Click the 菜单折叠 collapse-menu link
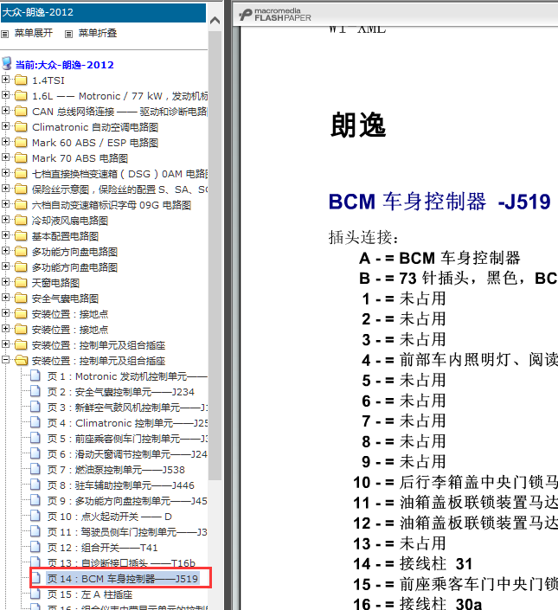The image size is (558, 610). (98, 33)
